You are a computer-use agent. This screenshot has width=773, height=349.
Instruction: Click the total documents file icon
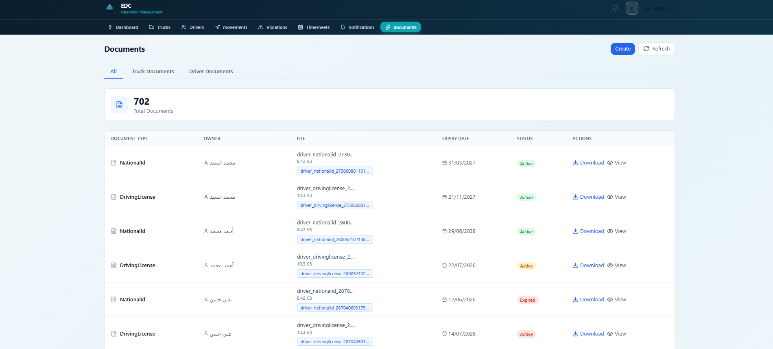click(119, 105)
